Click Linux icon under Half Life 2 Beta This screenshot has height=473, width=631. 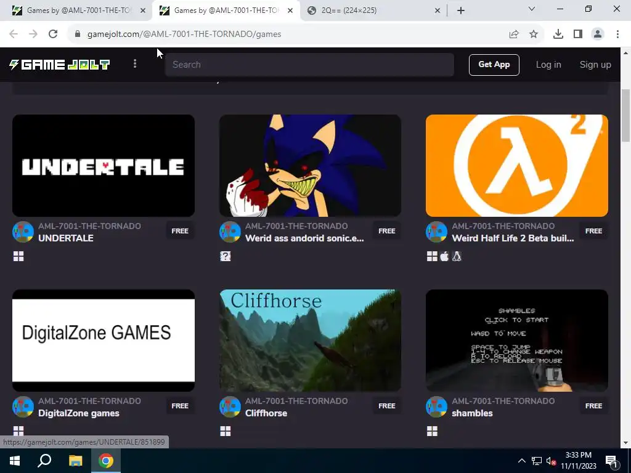(457, 256)
